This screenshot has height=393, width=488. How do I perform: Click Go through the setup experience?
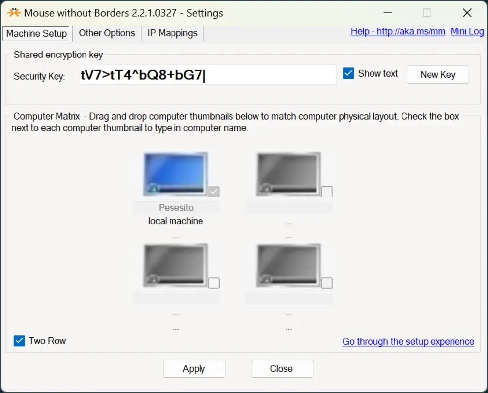click(407, 341)
